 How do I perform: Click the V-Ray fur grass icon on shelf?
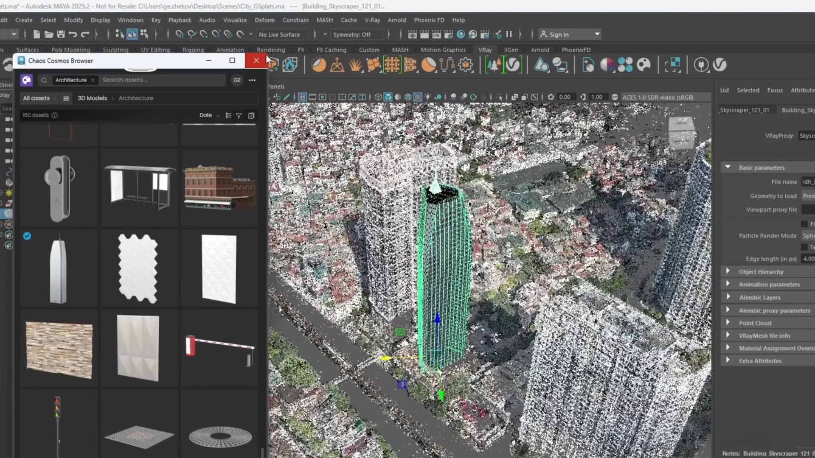click(x=355, y=65)
